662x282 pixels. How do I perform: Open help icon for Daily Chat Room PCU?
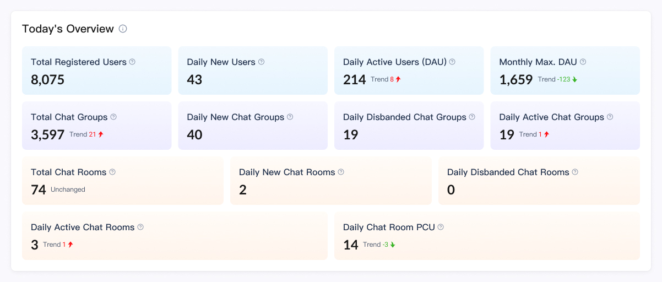[x=441, y=227]
